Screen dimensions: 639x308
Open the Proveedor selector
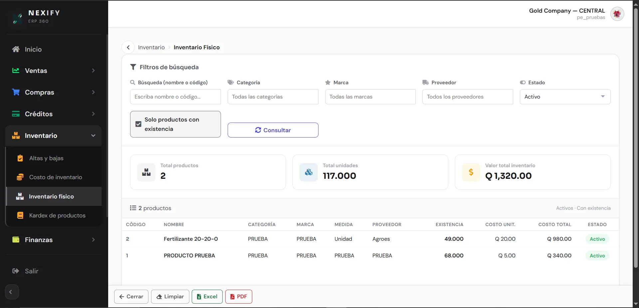coord(468,97)
